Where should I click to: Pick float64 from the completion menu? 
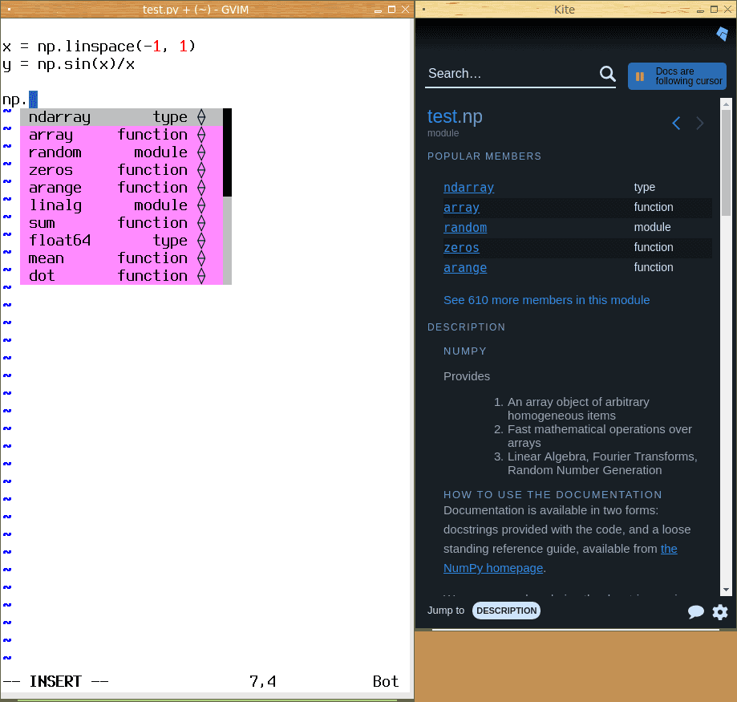[x=60, y=241]
